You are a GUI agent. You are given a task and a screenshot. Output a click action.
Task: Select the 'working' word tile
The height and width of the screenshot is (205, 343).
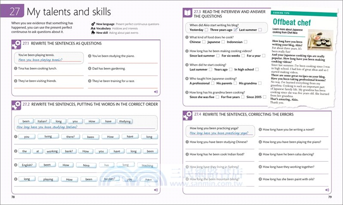(52, 151)
